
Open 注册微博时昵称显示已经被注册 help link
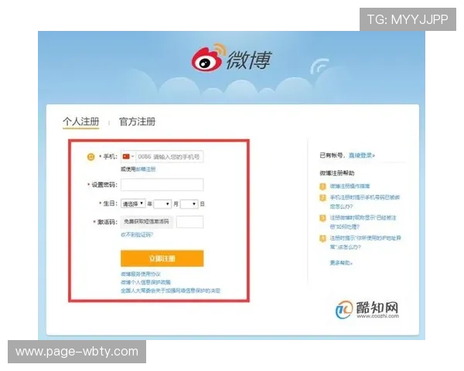click(363, 222)
